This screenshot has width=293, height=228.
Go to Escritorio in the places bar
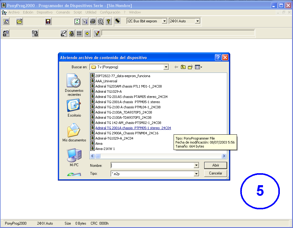pos(74,108)
